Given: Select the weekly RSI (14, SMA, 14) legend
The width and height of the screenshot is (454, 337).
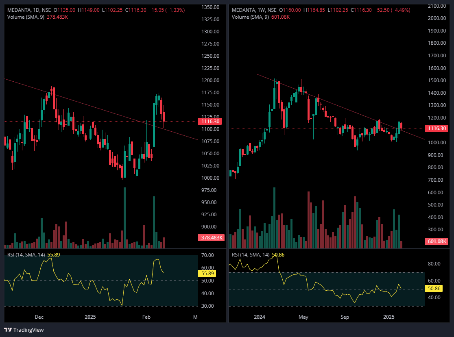Looking at the screenshot, I should pos(251,255).
